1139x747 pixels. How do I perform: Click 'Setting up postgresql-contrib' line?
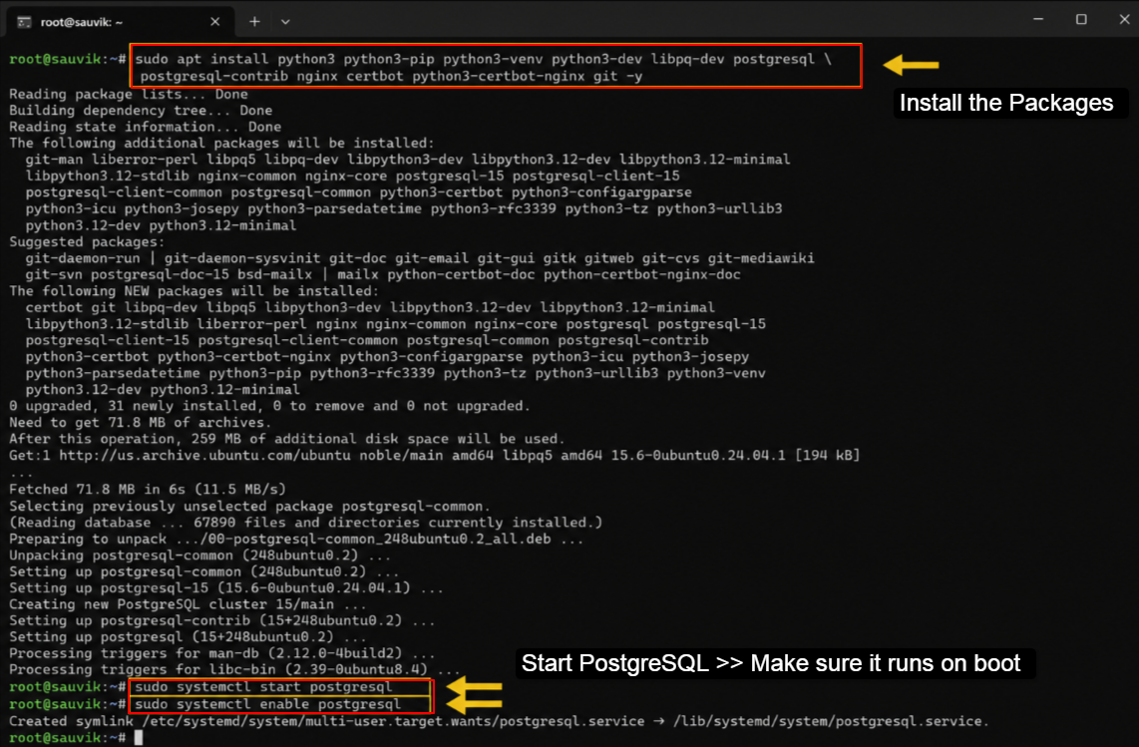coord(221,620)
